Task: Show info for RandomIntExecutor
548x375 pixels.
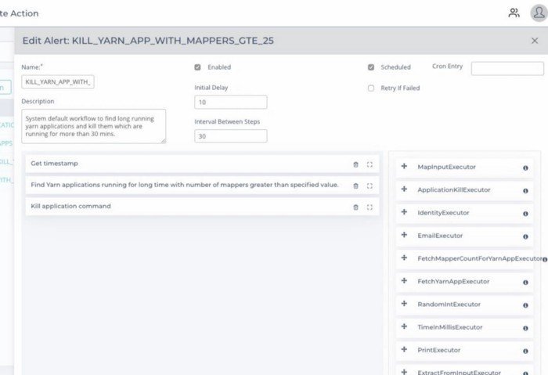Action: click(x=525, y=305)
